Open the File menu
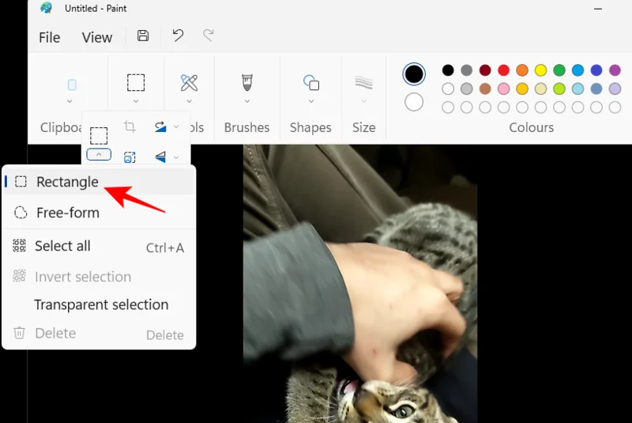 pos(49,37)
